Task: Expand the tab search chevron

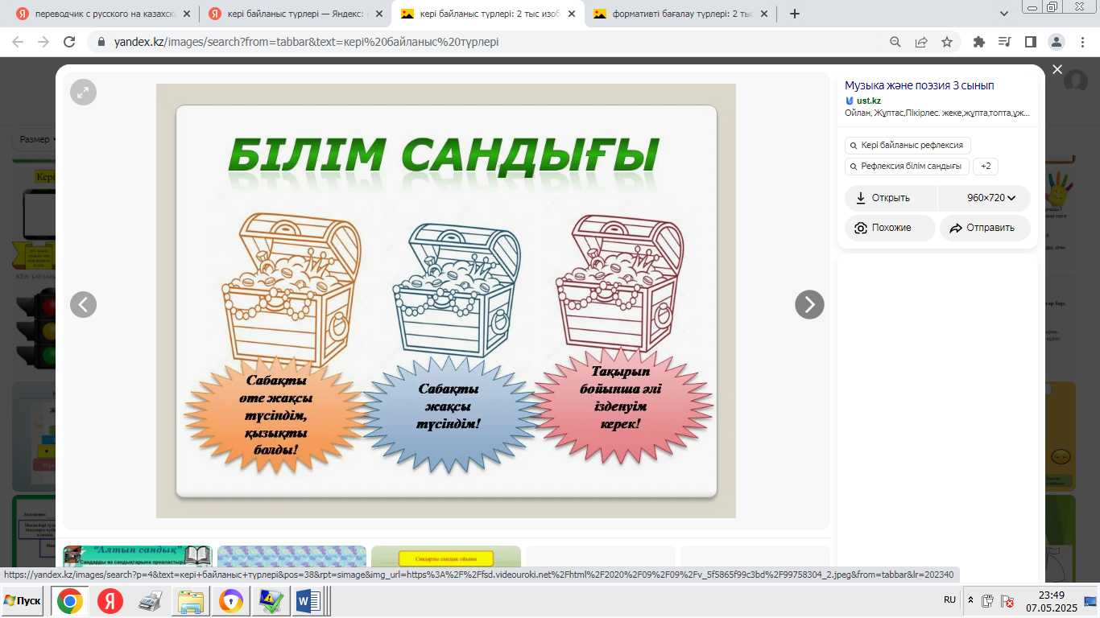Action: tap(1004, 14)
